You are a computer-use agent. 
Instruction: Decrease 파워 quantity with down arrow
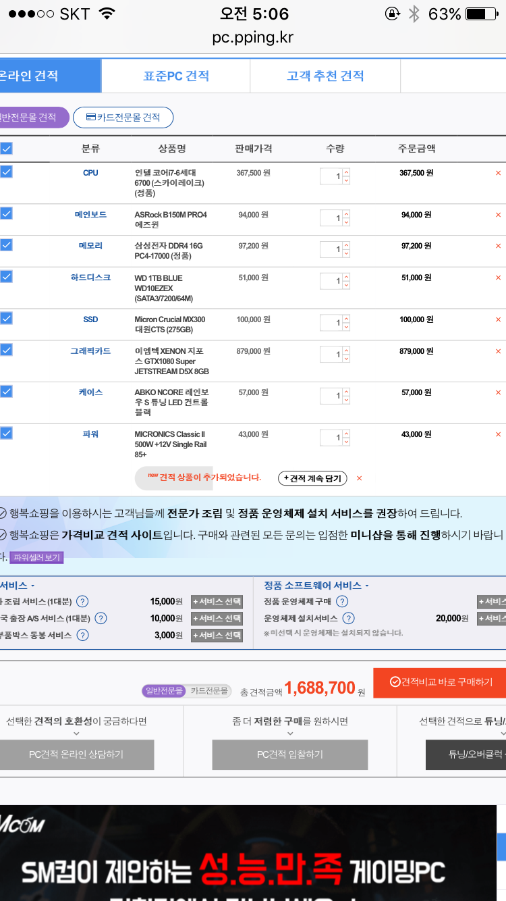pyautogui.click(x=346, y=442)
